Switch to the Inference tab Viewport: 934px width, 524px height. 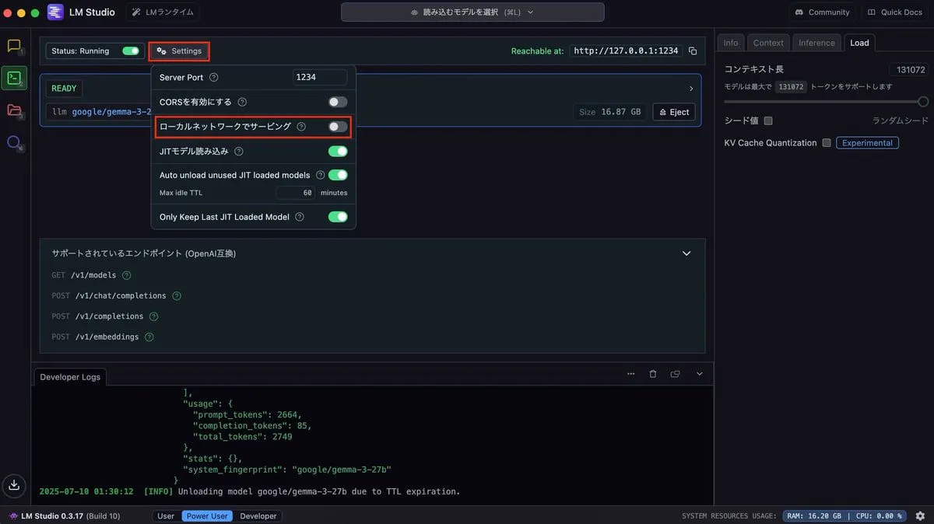pyautogui.click(x=816, y=43)
